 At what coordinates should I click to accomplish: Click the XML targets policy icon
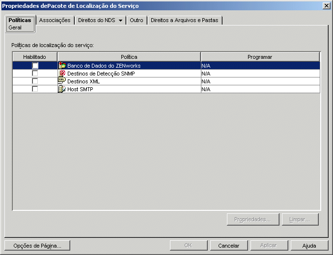[x=62, y=81]
